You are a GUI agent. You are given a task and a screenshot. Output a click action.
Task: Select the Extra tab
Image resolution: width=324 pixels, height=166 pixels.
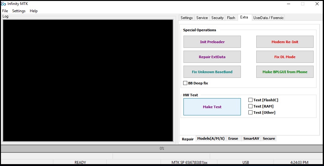click(244, 17)
